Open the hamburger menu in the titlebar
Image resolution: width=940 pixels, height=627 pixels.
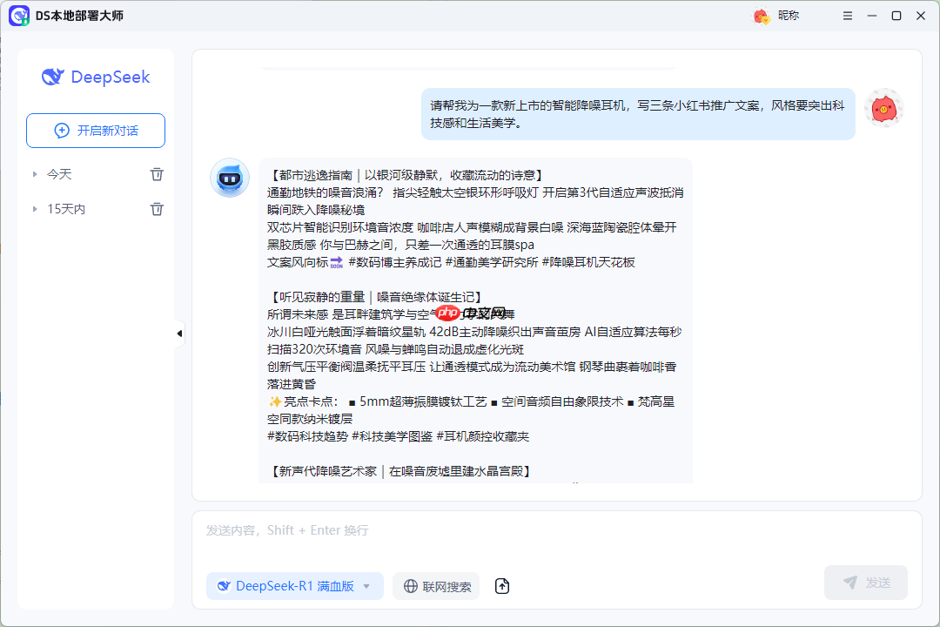pos(847,16)
